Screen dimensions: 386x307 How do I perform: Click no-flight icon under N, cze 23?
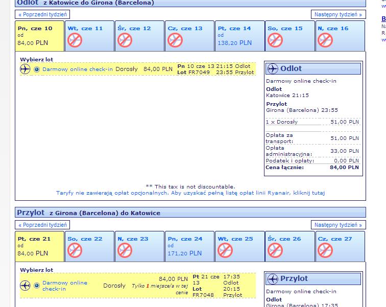[125, 251]
